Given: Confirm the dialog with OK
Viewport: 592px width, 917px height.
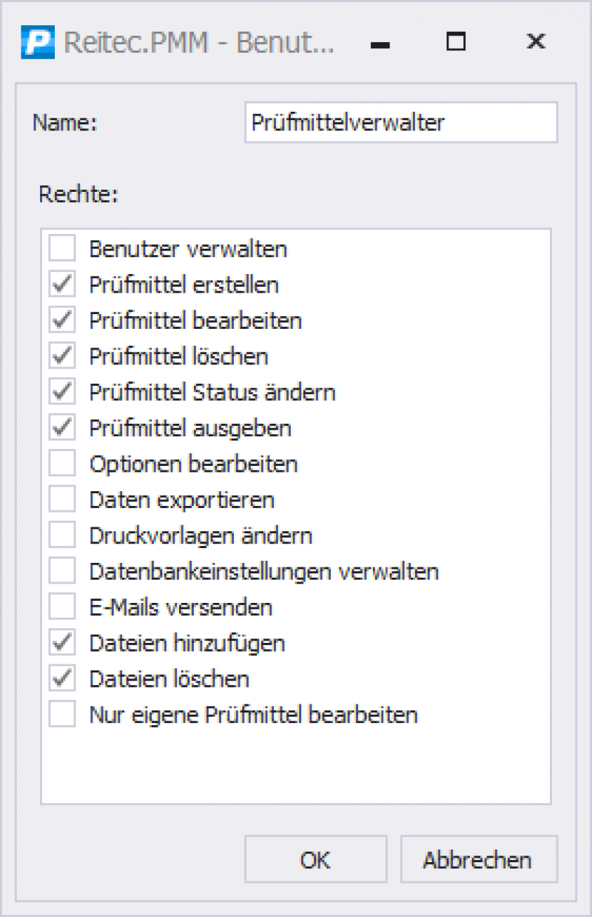Looking at the screenshot, I should [316, 859].
